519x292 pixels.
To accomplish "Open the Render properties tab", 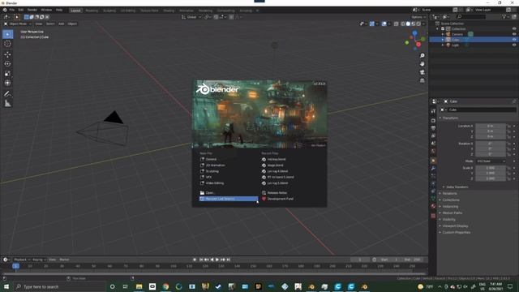I will [433, 121].
